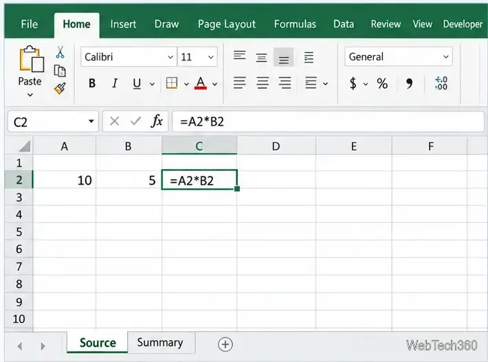Toggle Bold formatting
The image size is (488, 362).
point(92,83)
